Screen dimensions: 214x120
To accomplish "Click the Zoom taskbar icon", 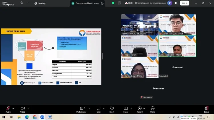I will point(42,117).
